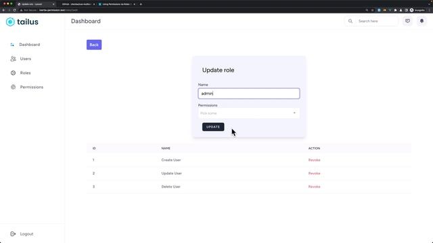433x243 pixels.
Task: Click the 'Create User' name cell
Action: coord(171,160)
